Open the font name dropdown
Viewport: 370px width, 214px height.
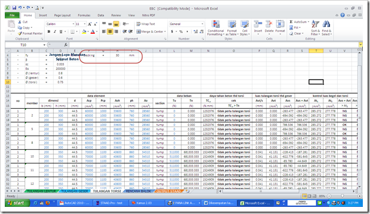pos(73,24)
